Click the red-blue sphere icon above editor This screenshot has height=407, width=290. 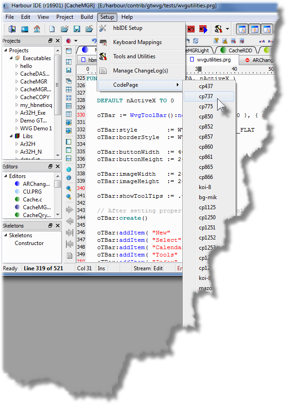point(68,41)
